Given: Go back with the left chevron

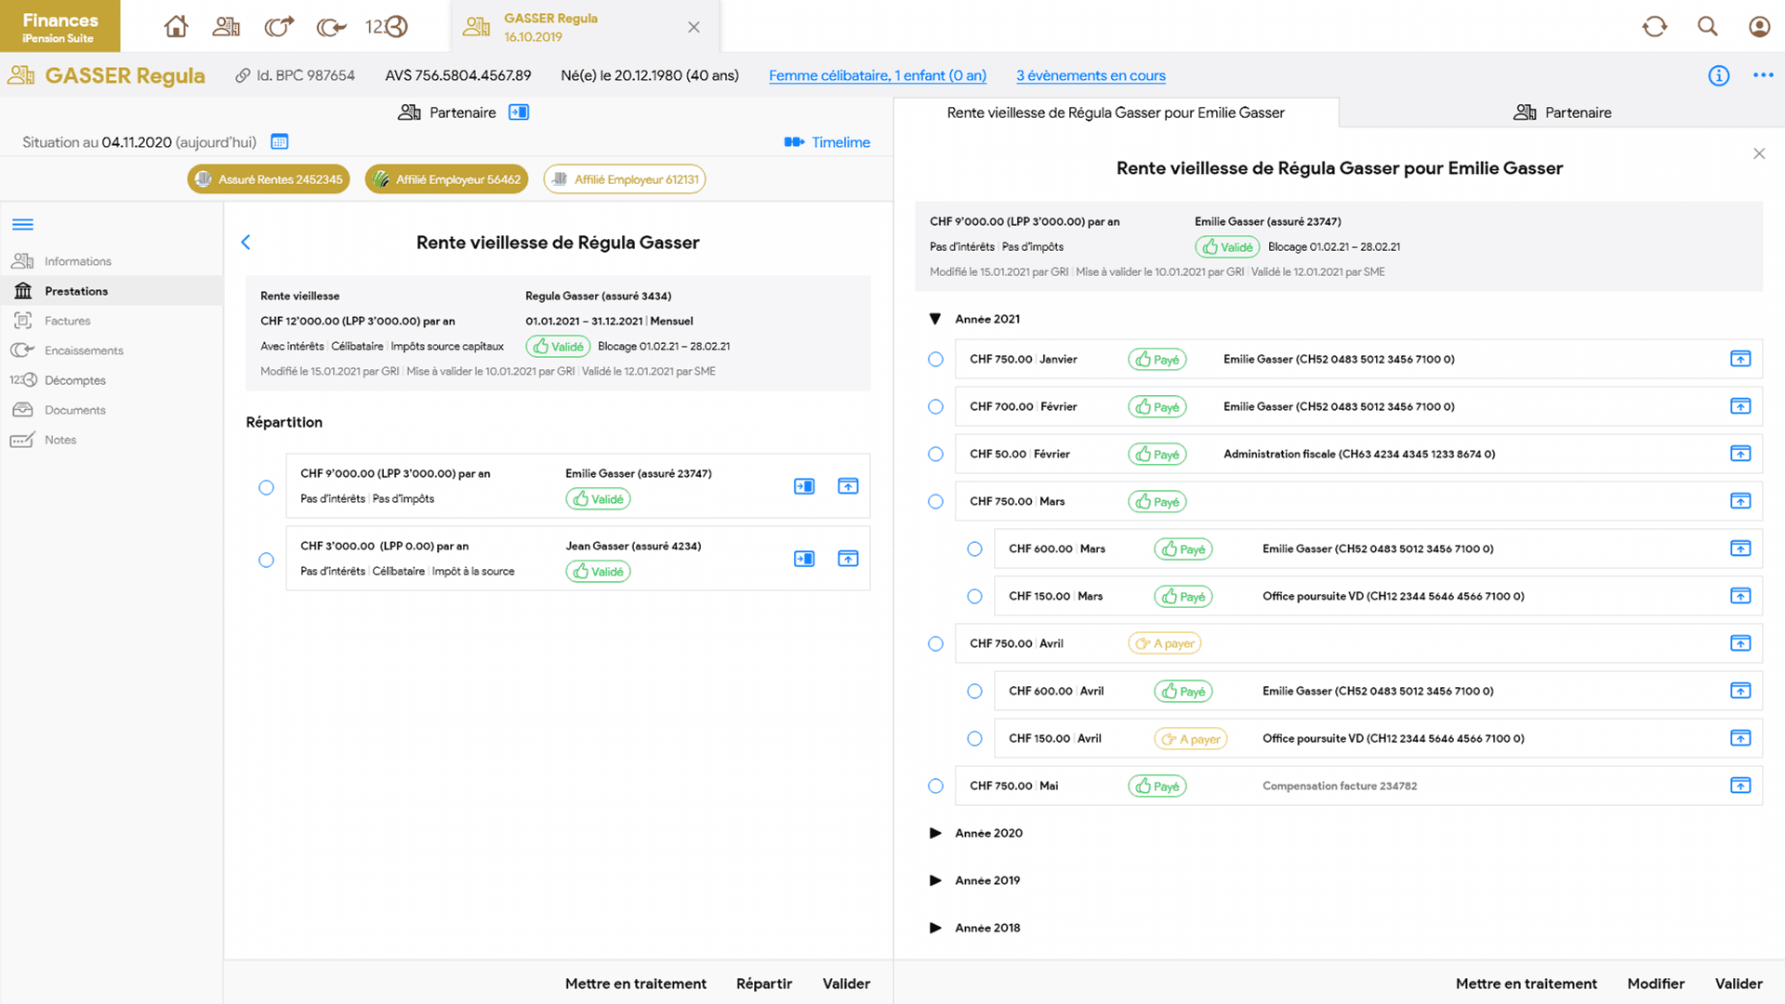Looking at the screenshot, I should pyautogui.click(x=245, y=243).
